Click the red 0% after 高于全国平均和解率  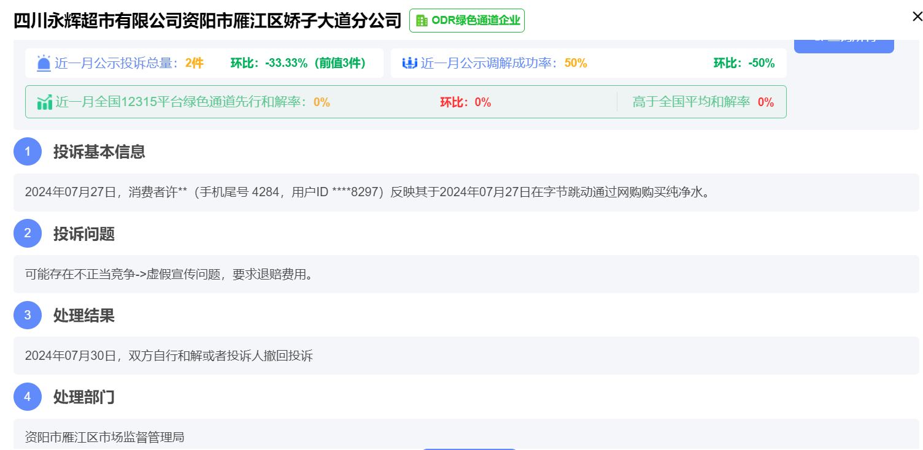(x=766, y=102)
